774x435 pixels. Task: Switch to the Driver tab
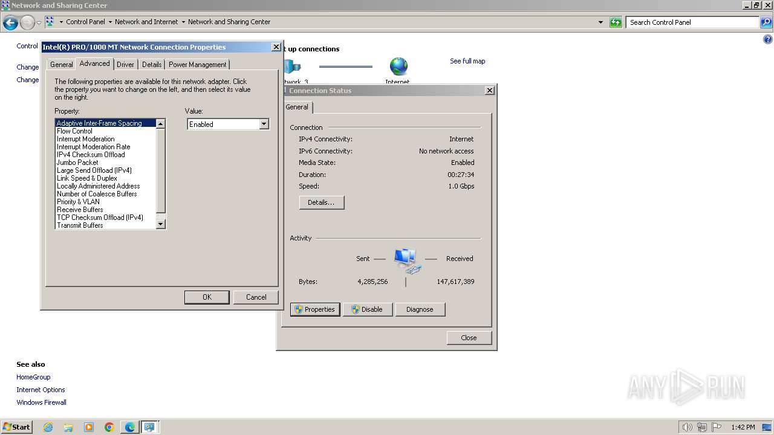click(x=125, y=65)
